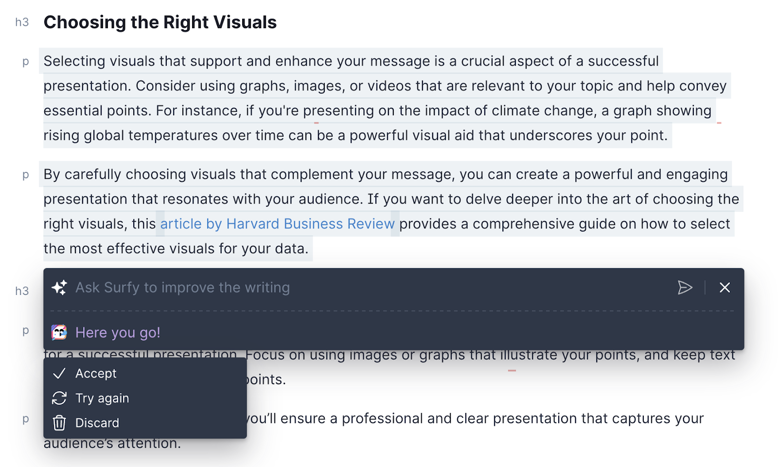
Task: Click the Try again refresh icon
Action: tap(59, 398)
